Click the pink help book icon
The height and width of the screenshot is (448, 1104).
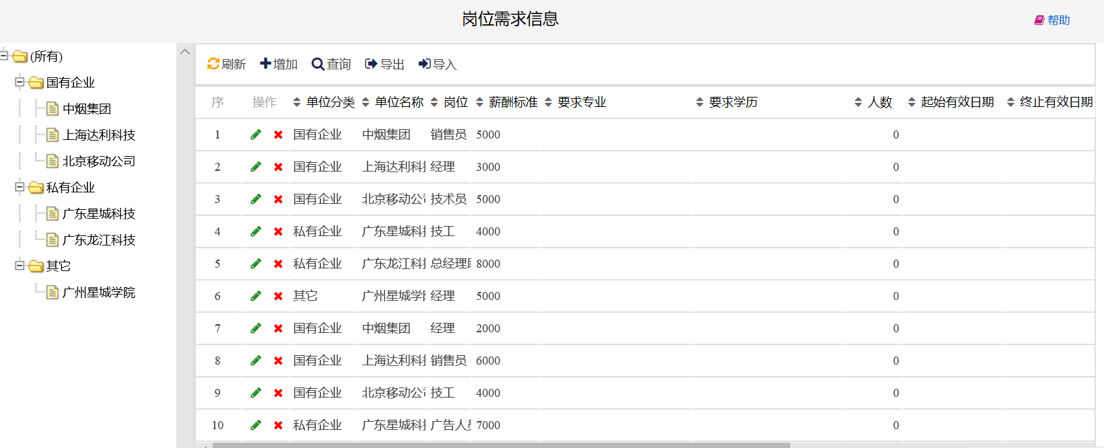(x=1039, y=20)
